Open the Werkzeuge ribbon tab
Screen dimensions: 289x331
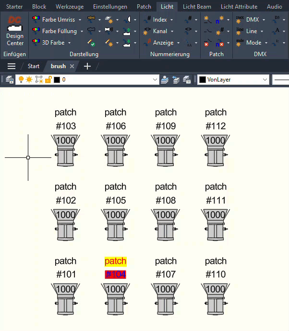[x=70, y=7]
